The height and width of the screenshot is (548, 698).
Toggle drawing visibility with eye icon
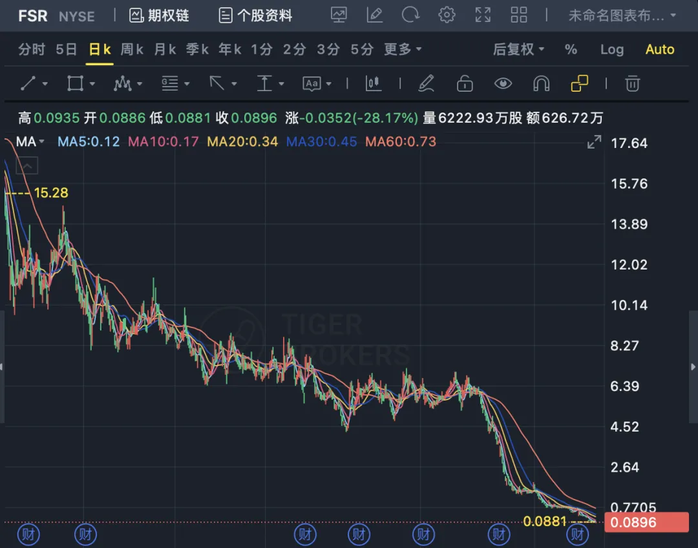[x=503, y=83]
